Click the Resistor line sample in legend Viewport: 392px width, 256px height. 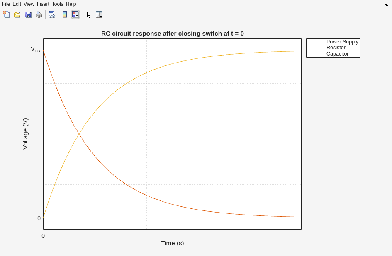316,48
